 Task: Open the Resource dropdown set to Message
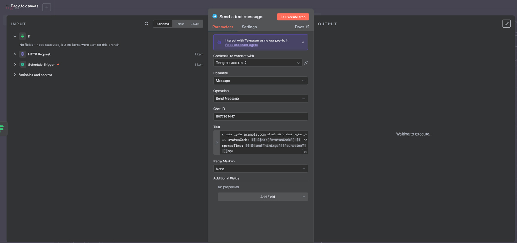click(x=260, y=81)
